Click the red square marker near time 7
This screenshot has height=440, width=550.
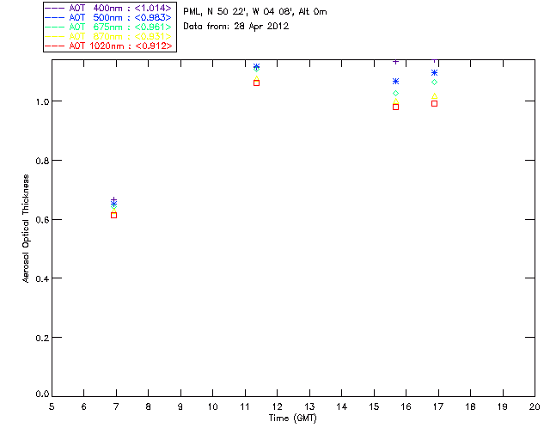[113, 216]
